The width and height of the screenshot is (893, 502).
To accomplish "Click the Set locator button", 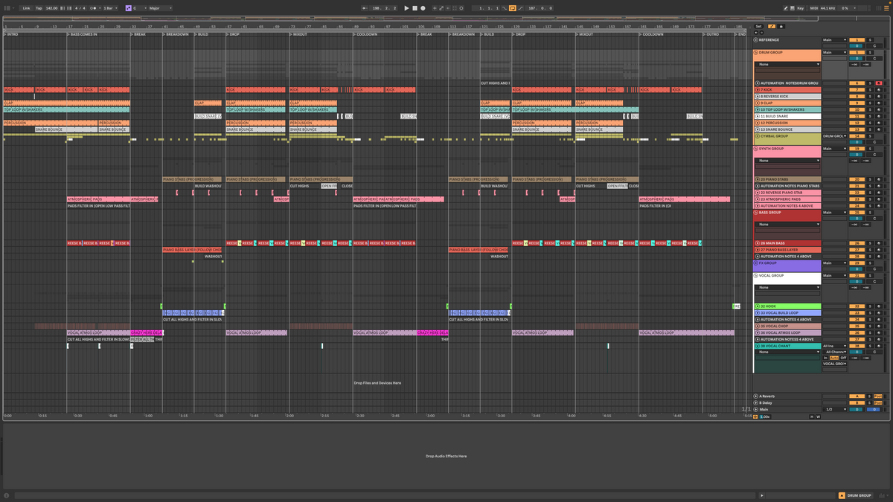I will click(758, 27).
